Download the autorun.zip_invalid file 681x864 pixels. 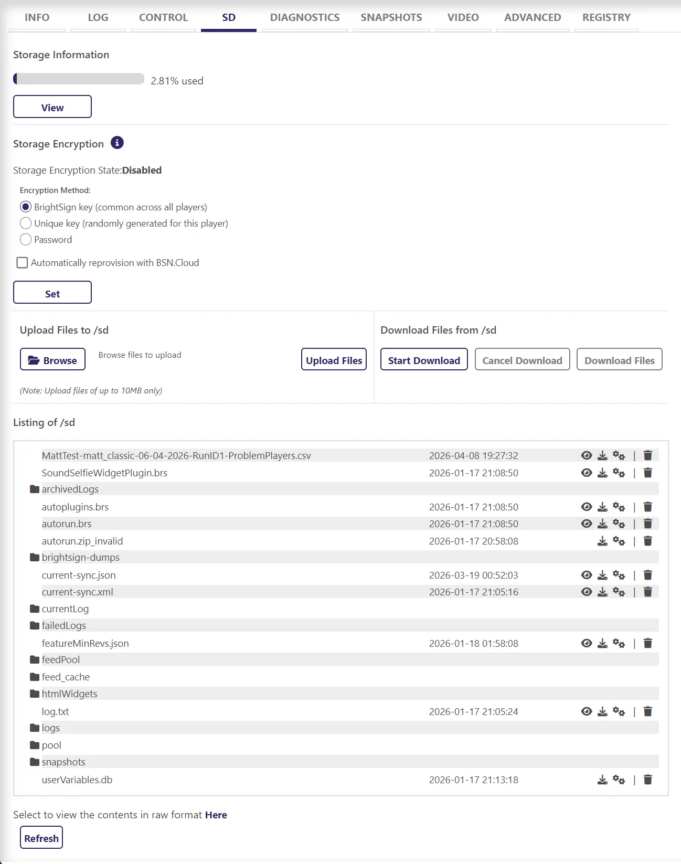602,541
